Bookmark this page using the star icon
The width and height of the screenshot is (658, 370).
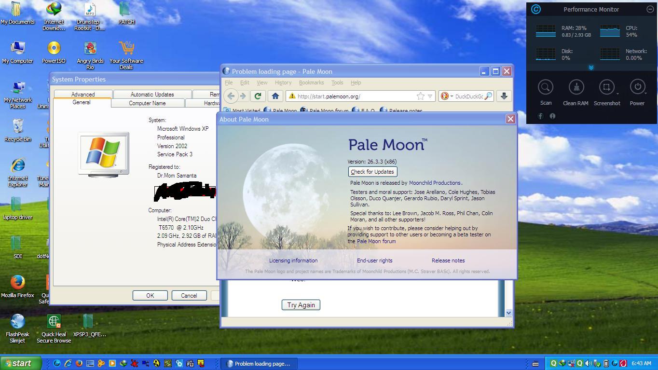pyautogui.click(x=420, y=96)
